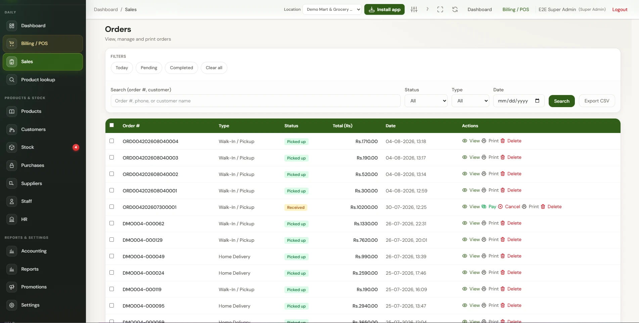
Task: Check the box for order DMO004-000062
Action: click(112, 223)
